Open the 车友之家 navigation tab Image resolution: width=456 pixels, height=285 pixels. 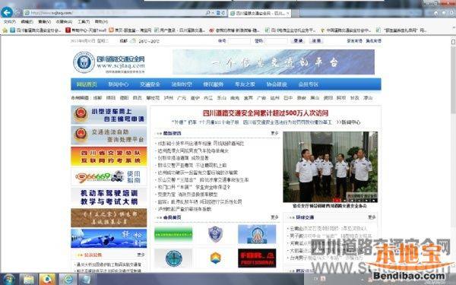click(245, 84)
